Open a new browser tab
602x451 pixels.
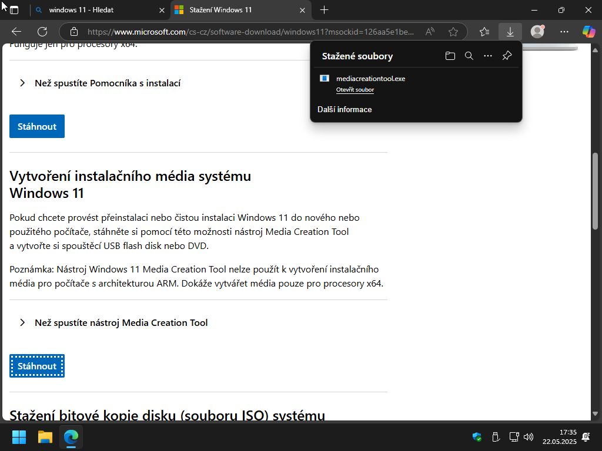pyautogui.click(x=324, y=10)
